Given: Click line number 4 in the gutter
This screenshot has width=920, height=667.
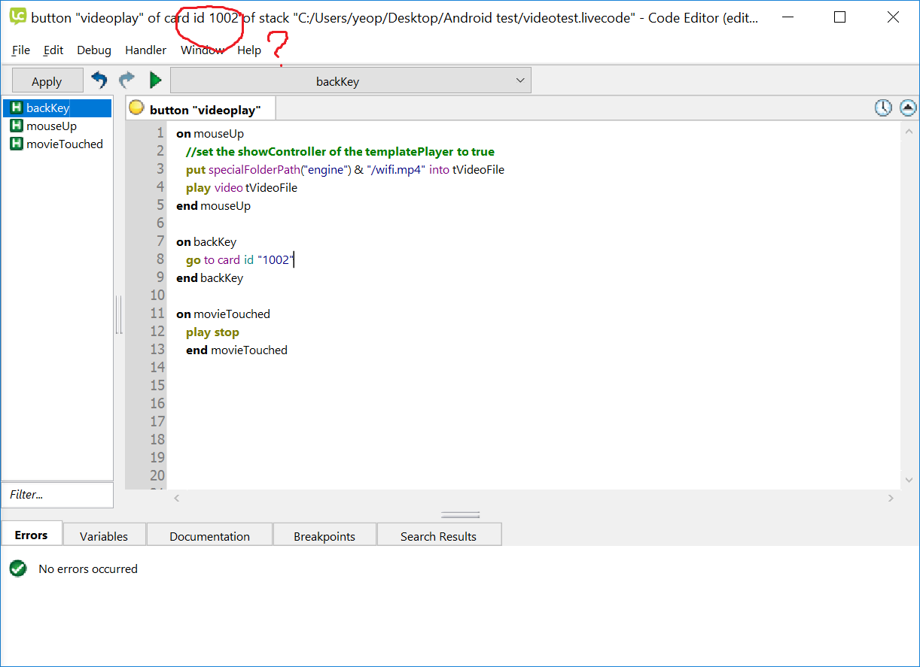Looking at the screenshot, I should pos(160,187).
